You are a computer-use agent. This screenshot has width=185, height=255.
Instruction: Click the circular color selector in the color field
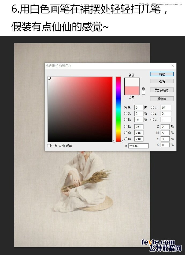pyautogui.click(x=49, y=78)
